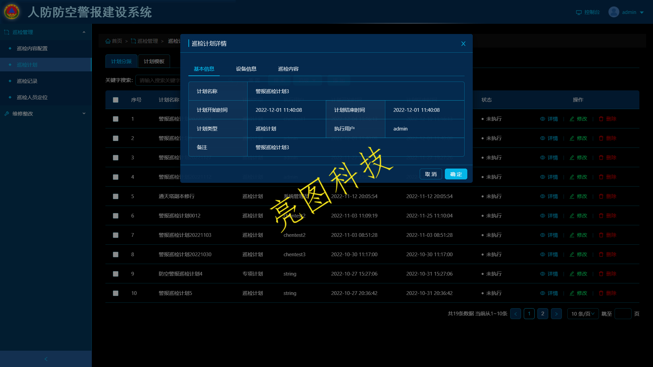This screenshot has width=653, height=367.
Task: Click the admin user avatar icon
Action: 614,12
